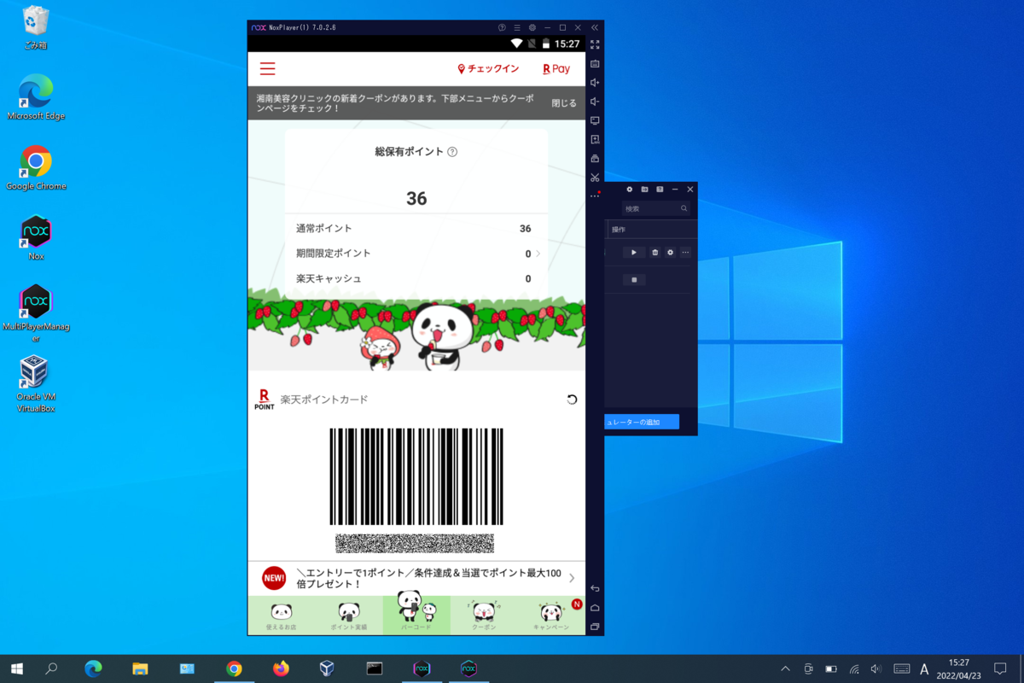The height and width of the screenshot is (683, 1024).
Task: Collapse the NoxPlayer side toolbar arrows
Action: (x=595, y=27)
